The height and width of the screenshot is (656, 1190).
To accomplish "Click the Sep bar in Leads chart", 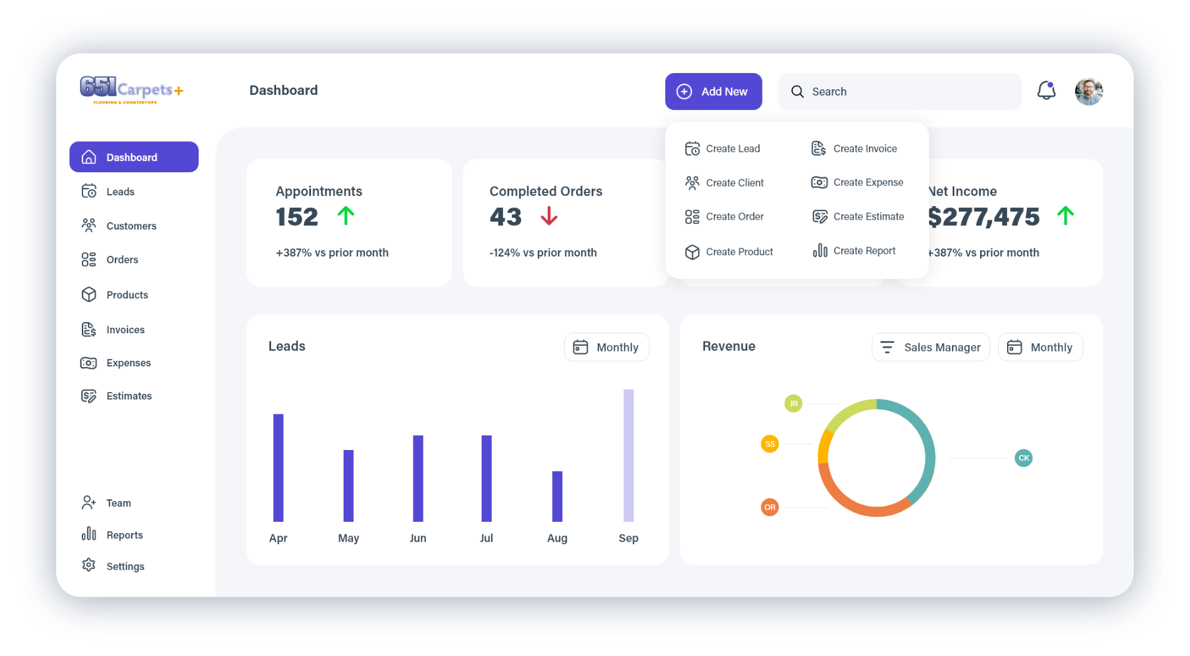I will [x=628, y=455].
